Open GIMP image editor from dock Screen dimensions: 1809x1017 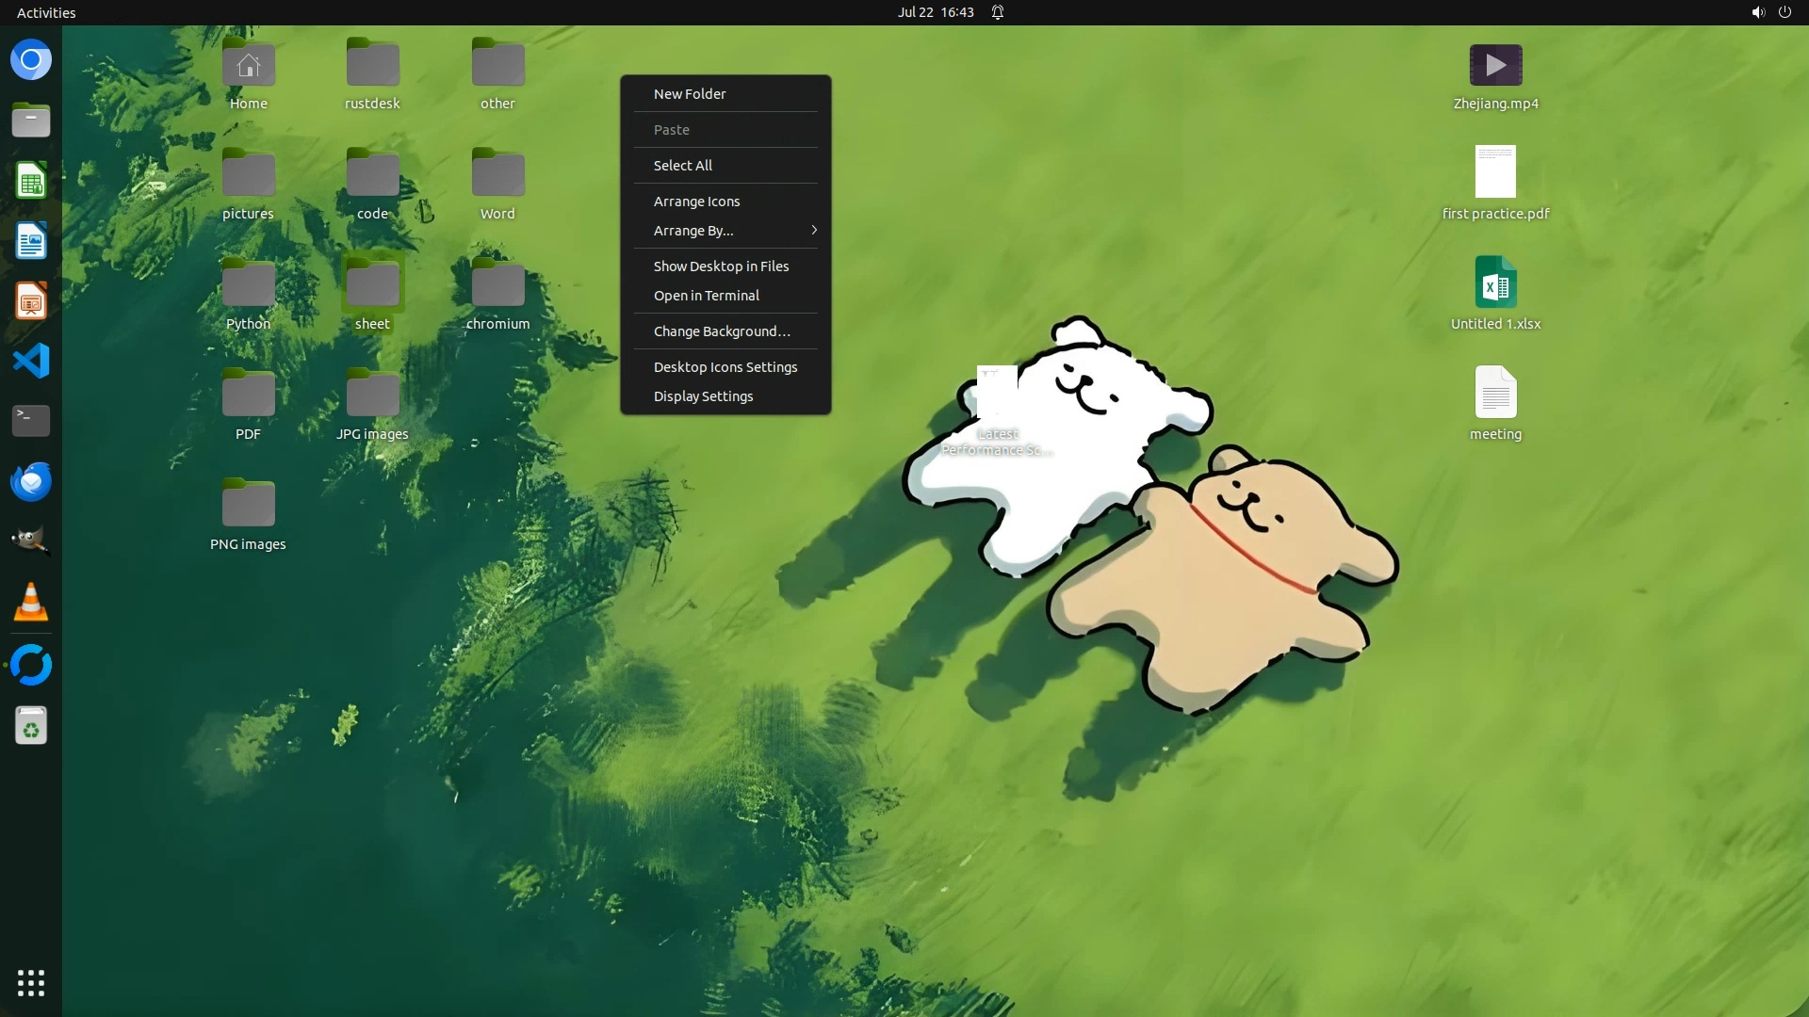31,541
